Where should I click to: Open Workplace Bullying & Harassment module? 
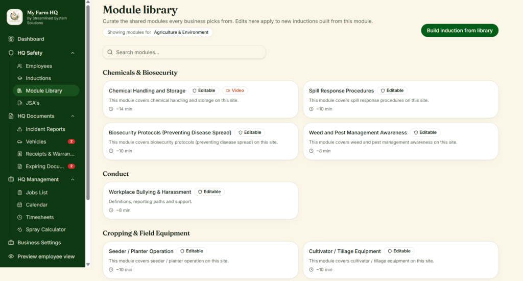coord(200,201)
